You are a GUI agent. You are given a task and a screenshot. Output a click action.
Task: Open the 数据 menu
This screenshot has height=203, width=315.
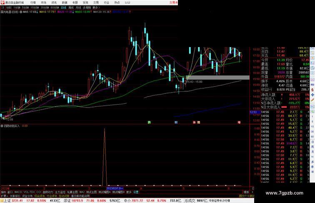(x=65, y=3)
